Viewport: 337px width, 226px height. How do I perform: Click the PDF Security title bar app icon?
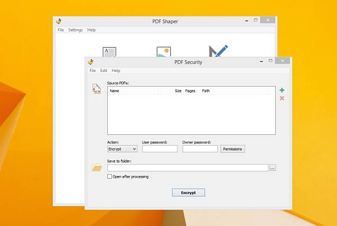pos(90,62)
